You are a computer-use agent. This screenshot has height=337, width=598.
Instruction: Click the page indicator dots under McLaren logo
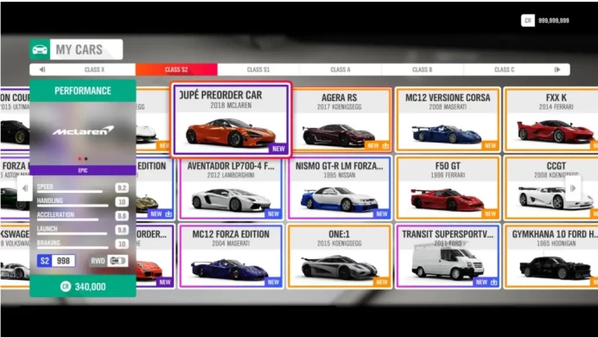coord(83,159)
